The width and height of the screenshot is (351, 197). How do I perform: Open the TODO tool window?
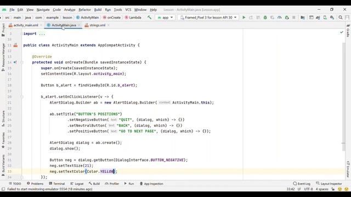click(15, 184)
